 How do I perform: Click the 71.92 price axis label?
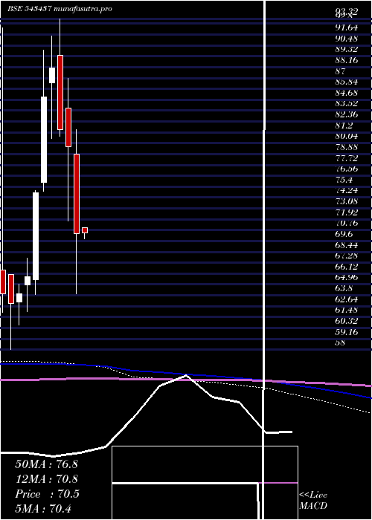[x=347, y=212]
